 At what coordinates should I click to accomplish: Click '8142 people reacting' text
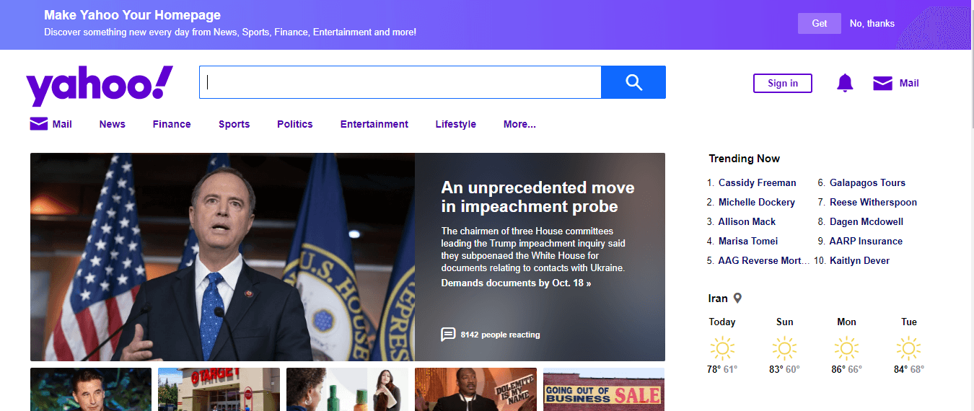tap(500, 335)
